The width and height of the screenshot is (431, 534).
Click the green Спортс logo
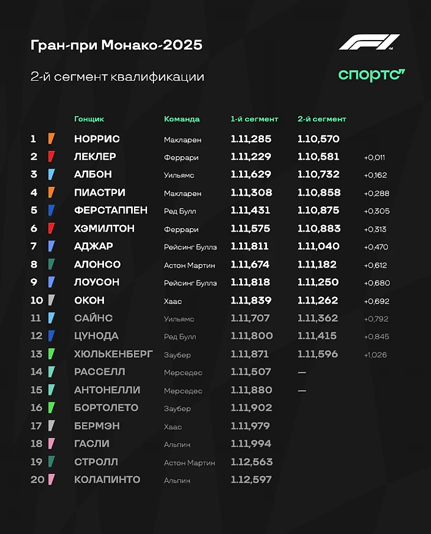coord(371,75)
